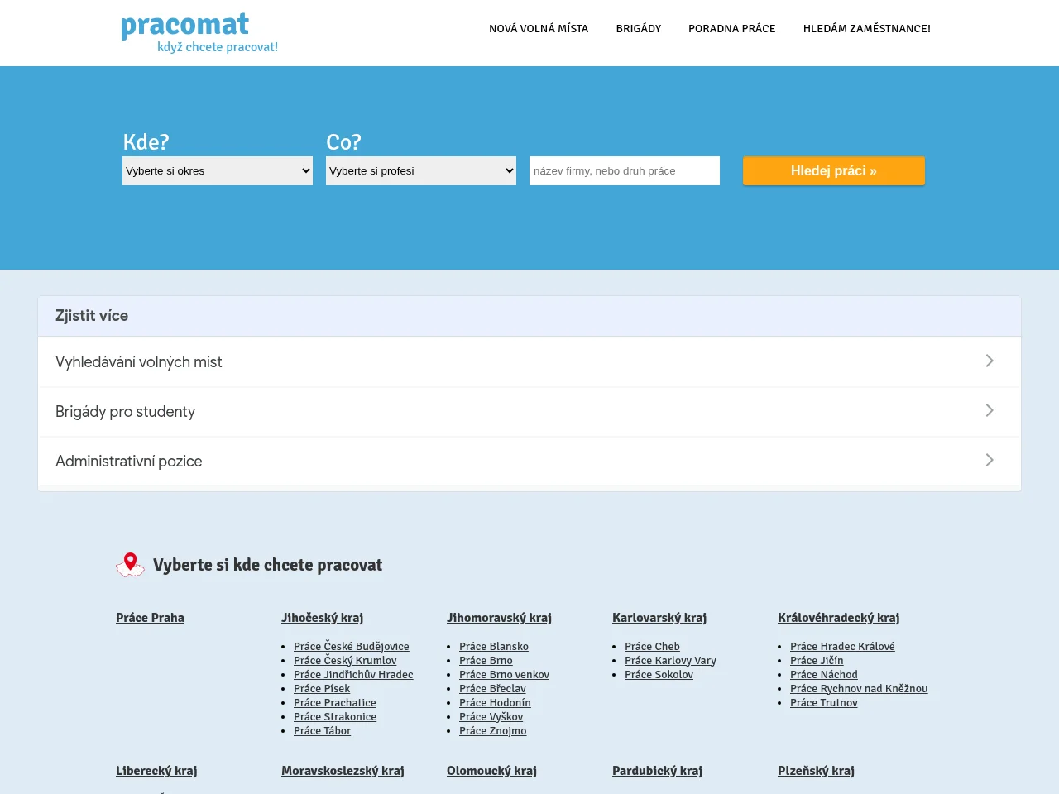Open Práce Rychnov nad Kněžnou link
Image resolution: width=1059 pixels, height=794 pixels.
click(859, 689)
